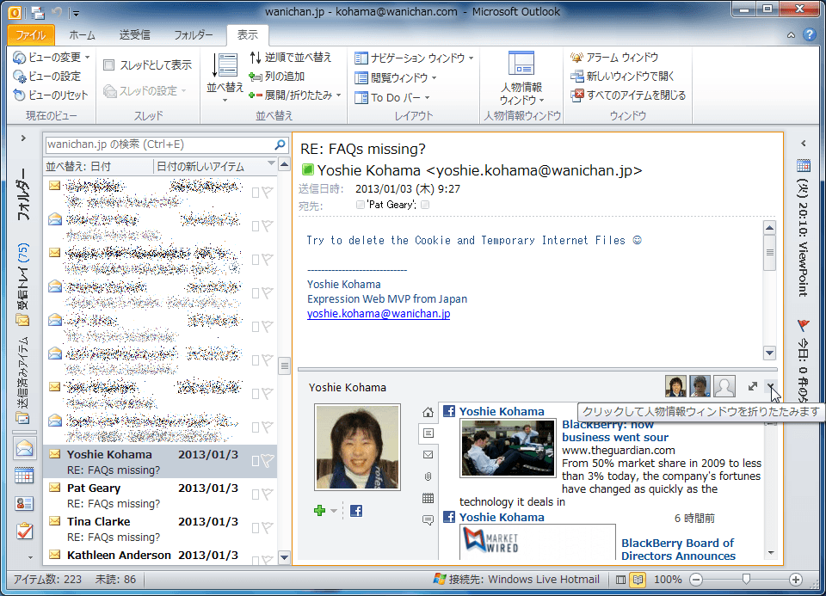Viewport: 826px width, 596px height.
Task: Toggle category box on Tina Clarke message
Action: pyautogui.click(x=255, y=528)
